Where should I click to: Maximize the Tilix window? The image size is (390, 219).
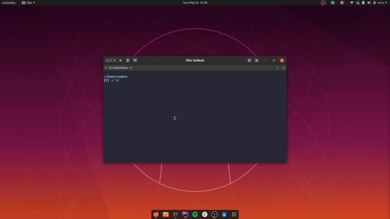(274, 60)
